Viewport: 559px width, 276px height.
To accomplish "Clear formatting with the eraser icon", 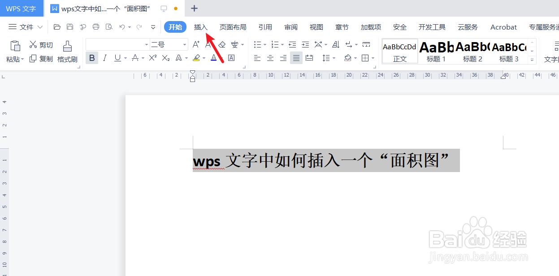I will pyautogui.click(x=221, y=44).
